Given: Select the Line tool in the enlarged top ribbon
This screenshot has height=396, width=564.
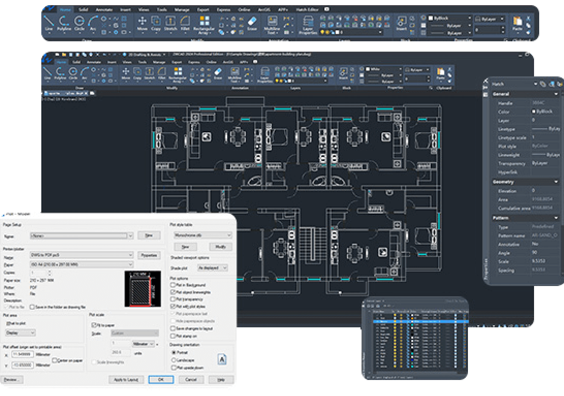Looking at the screenshot, I should pyautogui.click(x=49, y=23).
